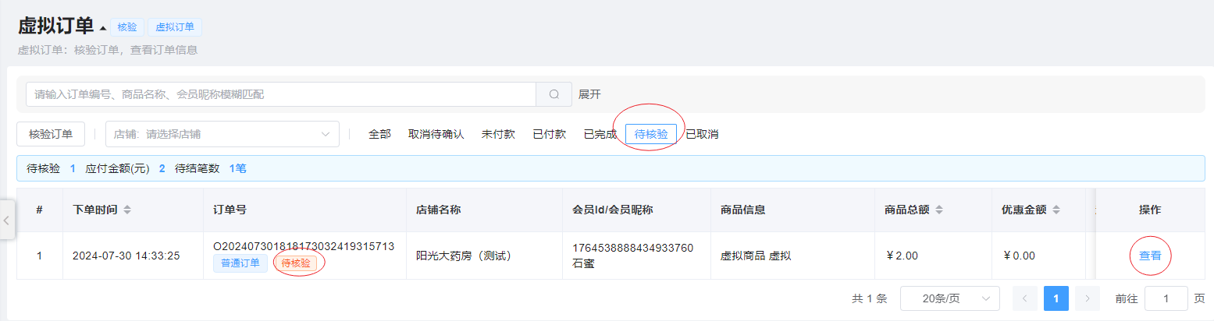1214x321 pixels.
Task: Go to previous page arrow
Action: pos(1024,298)
